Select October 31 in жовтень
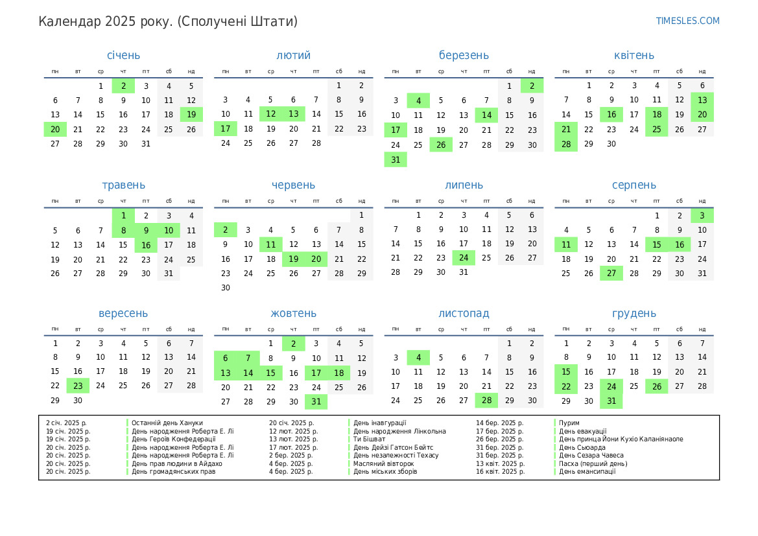758x536 pixels. tap(316, 402)
